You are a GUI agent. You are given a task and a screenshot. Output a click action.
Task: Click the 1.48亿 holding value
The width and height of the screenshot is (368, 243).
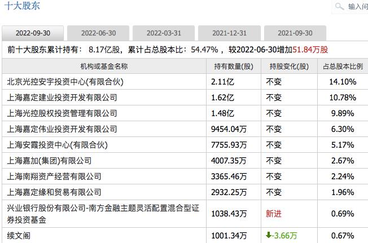click(222, 113)
